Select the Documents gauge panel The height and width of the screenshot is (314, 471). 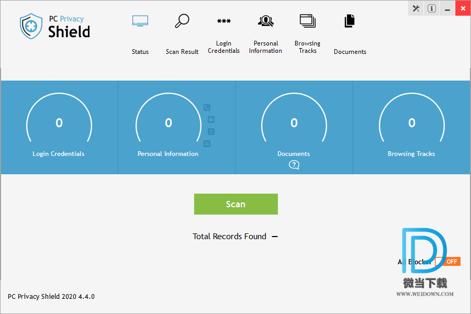point(294,127)
